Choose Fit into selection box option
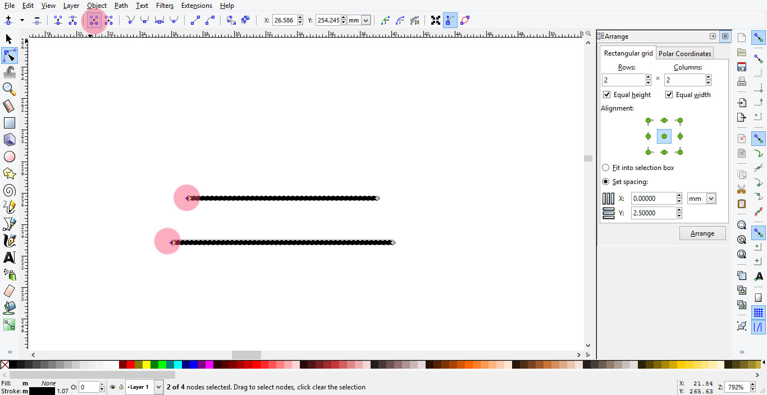Viewport: 767px width, 395px height. click(x=606, y=168)
